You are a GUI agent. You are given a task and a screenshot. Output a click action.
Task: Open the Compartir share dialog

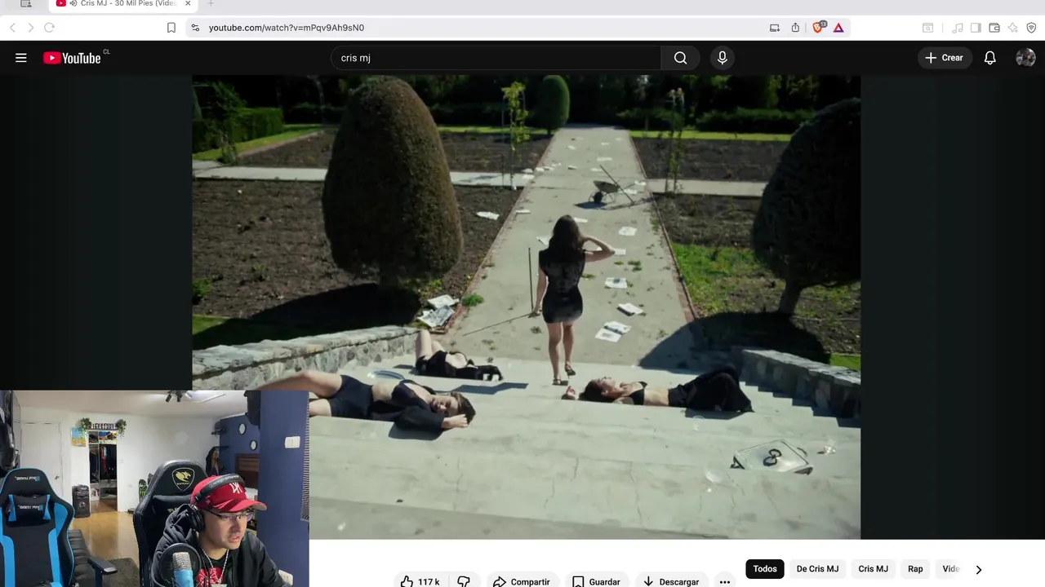point(521,581)
